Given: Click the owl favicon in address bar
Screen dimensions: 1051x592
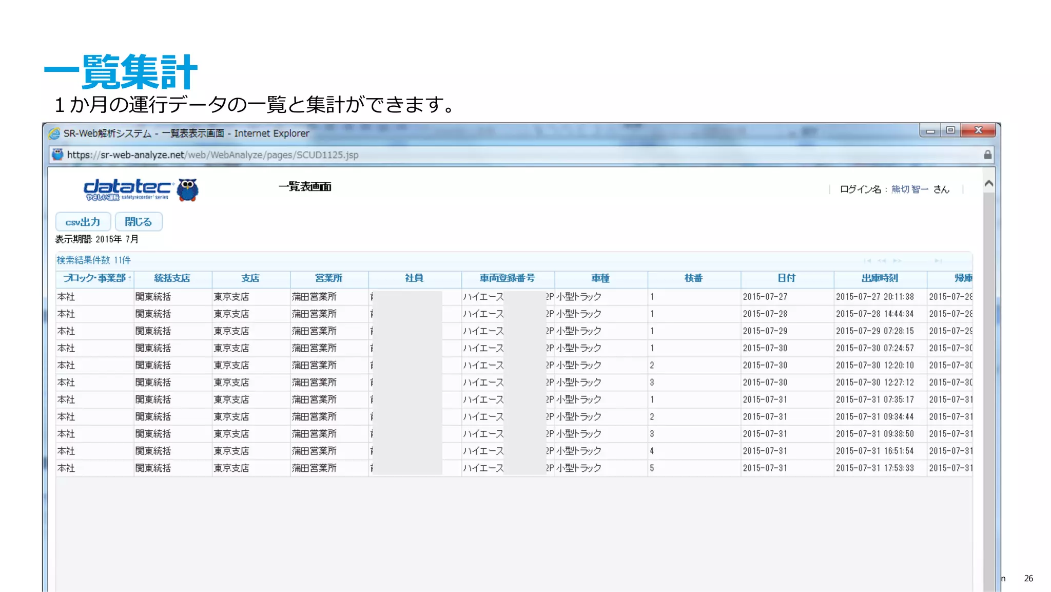Looking at the screenshot, I should pos(57,155).
